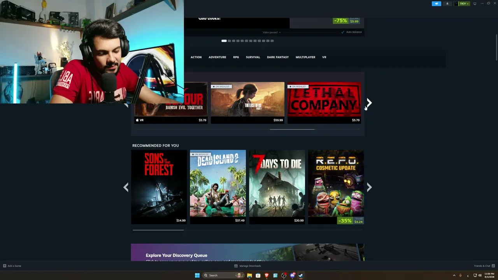Click Explore Your Discovery Queue banner
Image resolution: width=498 pixels, height=280 pixels.
click(247, 252)
